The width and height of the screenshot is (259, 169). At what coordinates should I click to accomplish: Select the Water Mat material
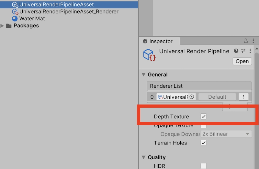32,19
